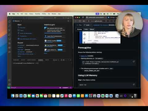Open the File menu in menu bar
This screenshot has width=148, height=111.
coord(18,14)
